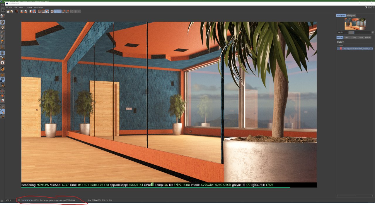Open the View menu
The height and width of the screenshot is (205, 375).
[21, 7]
